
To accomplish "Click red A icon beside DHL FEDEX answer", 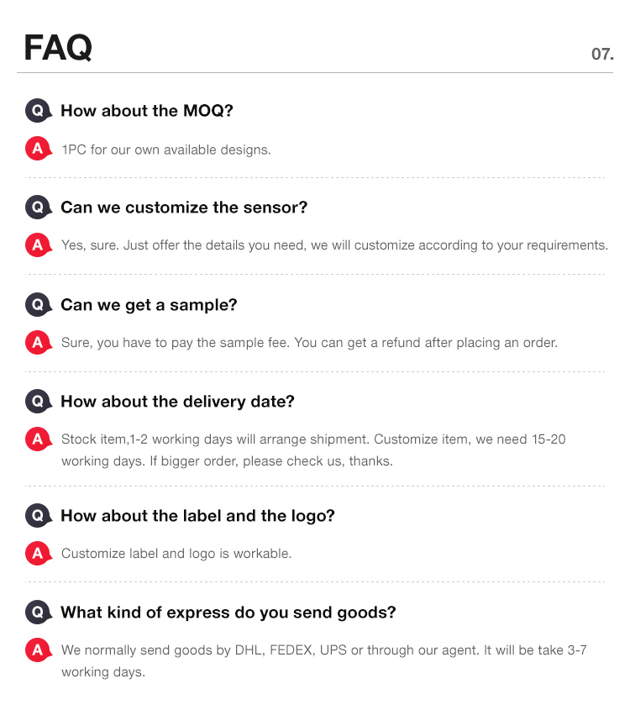I will (39, 650).
